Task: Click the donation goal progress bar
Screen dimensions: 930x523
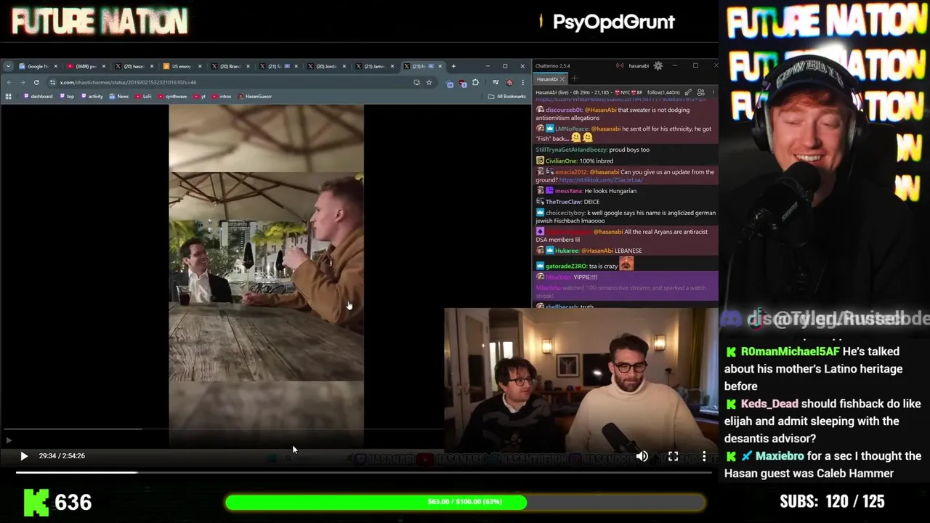Action: coord(465,502)
